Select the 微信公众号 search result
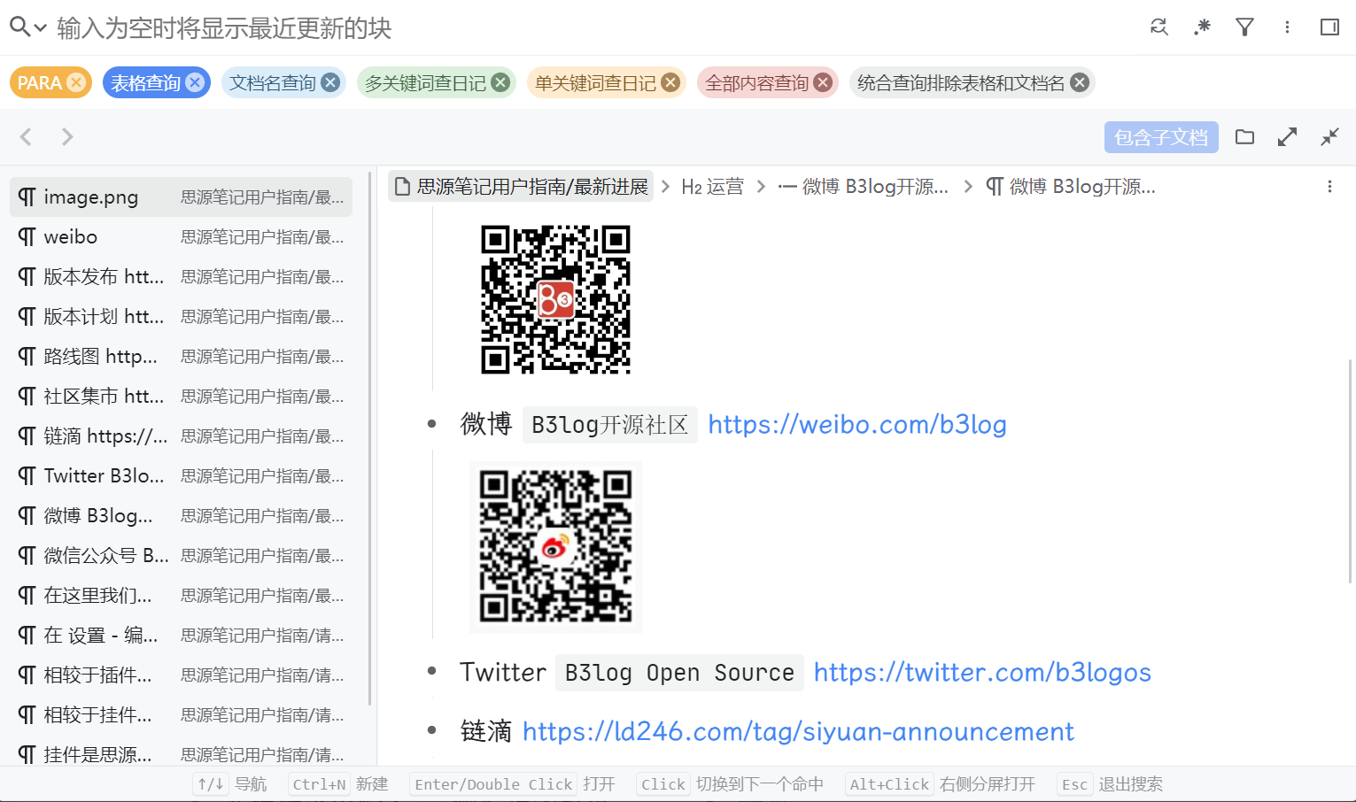Screen dimensions: 1356x802 pyautogui.click(x=181, y=555)
